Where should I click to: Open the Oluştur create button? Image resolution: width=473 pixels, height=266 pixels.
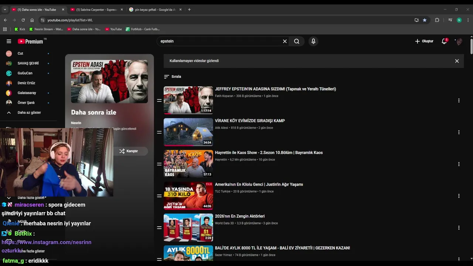point(424,41)
